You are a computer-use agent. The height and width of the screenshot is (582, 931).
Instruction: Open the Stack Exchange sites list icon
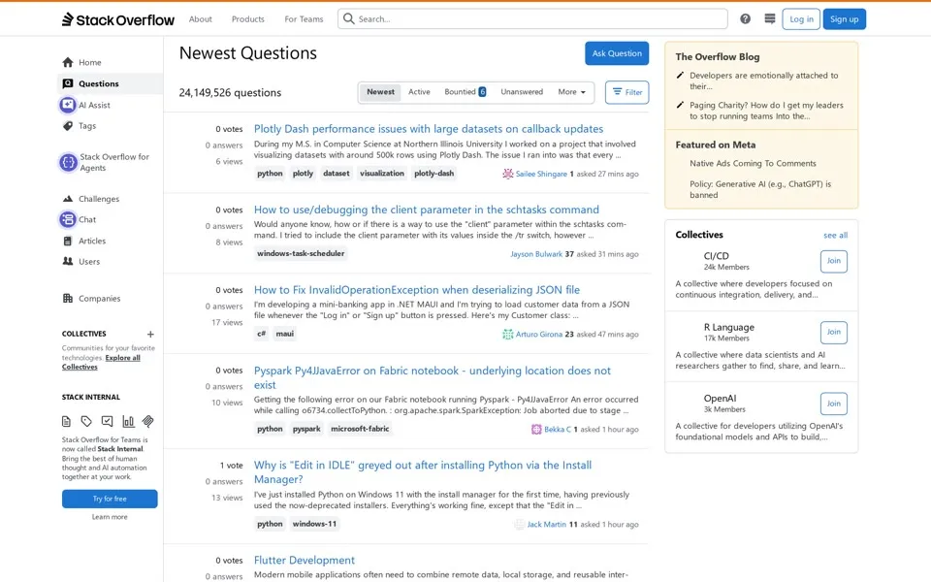[x=769, y=19]
